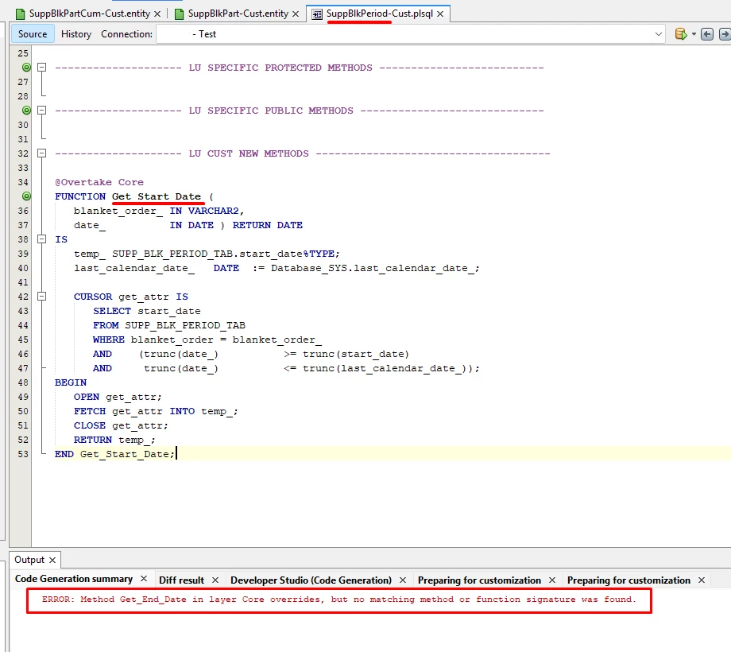Image resolution: width=731 pixels, height=652 pixels.
Task: Open the Connection dropdown
Action: 410,34
